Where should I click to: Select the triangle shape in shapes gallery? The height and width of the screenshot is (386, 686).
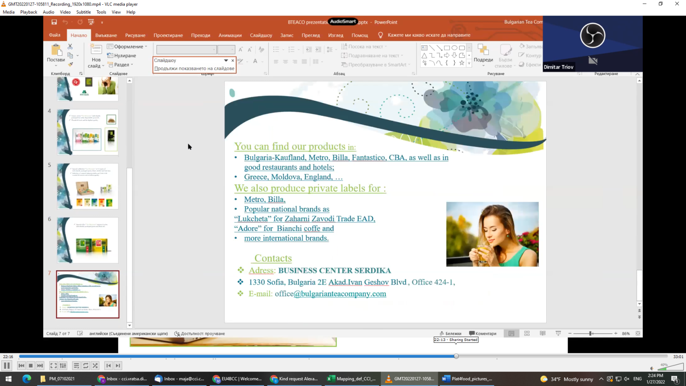(x=424, y=55)
